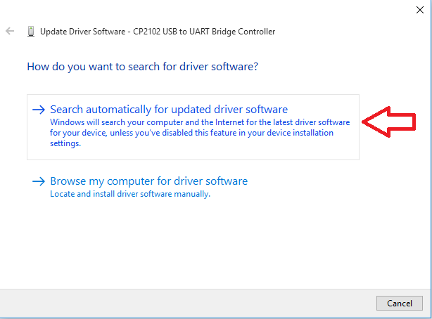Choose Search automatically for updated driver software

click(169, 110)
